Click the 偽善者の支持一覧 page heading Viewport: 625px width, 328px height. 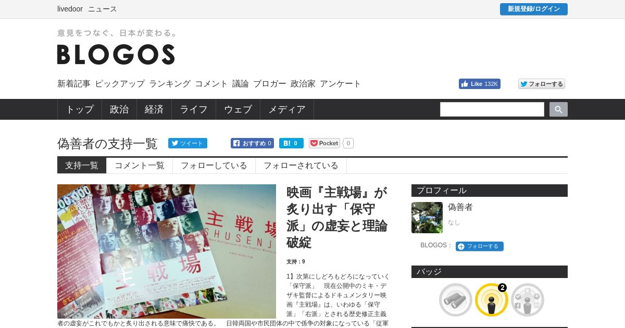tap(107, 144)
